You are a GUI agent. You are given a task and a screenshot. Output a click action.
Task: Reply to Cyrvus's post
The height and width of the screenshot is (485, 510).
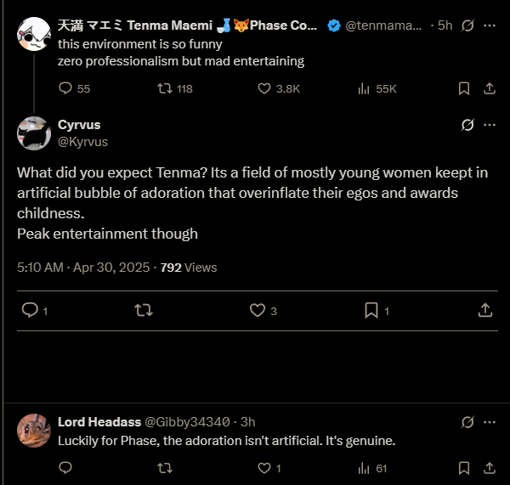tap(29, 310)
